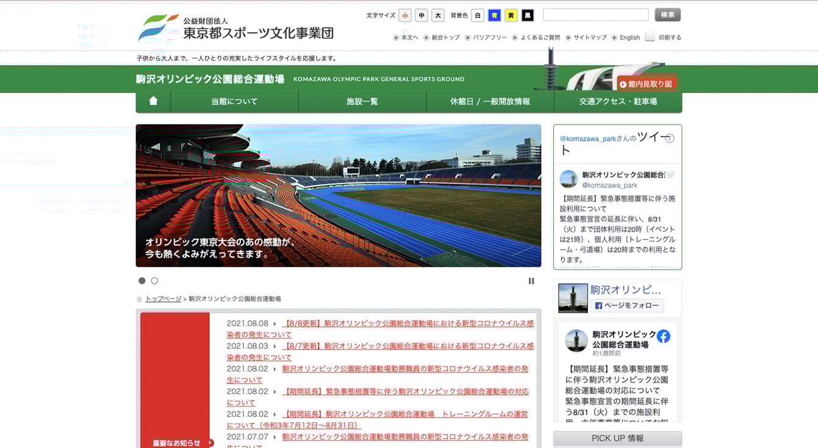This screenshot has height=448, width=818.
Task: Select small text size 小
Action: (x=405, y=15)
